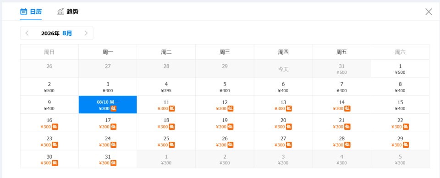Select August 23 date cell
The image size is (440, 178).
click(49, 141)
